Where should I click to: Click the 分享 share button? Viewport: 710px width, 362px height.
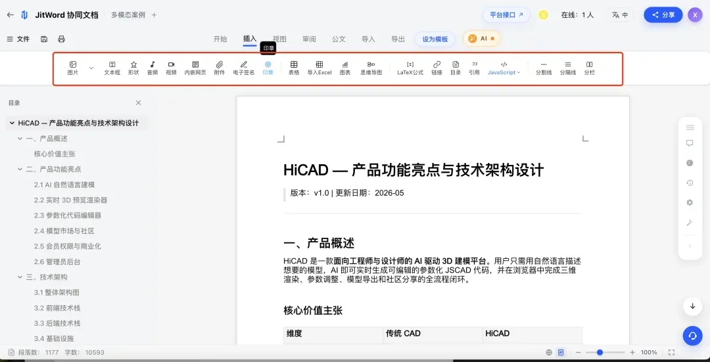click(663, 15)
